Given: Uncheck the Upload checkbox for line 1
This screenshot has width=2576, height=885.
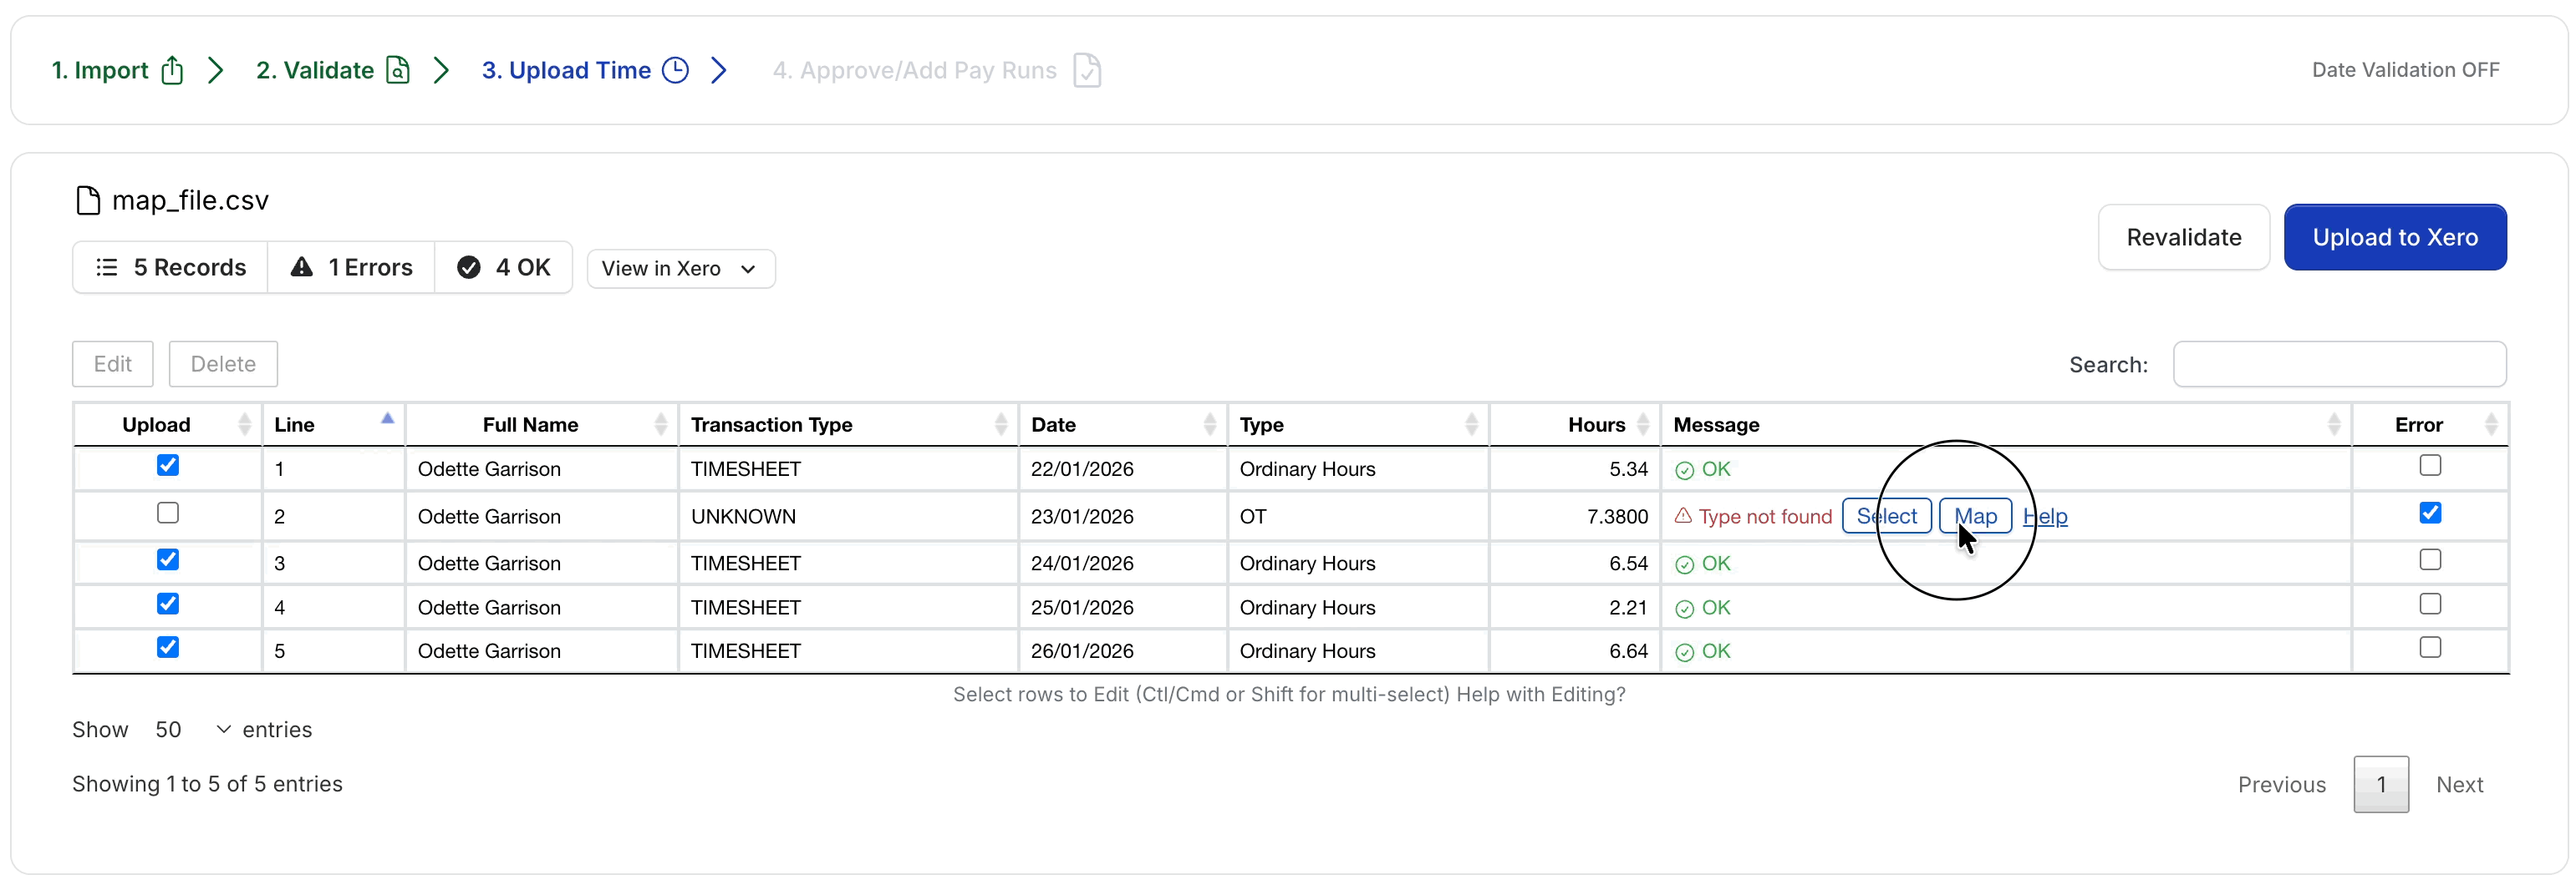Looking at the screenshot, I should [168, 466].
